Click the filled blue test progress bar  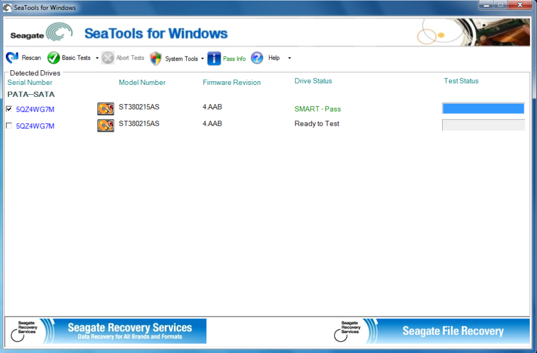483,108
